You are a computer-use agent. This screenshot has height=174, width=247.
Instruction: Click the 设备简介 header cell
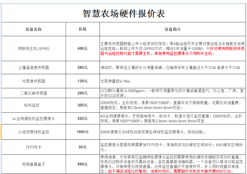point(173,29)
